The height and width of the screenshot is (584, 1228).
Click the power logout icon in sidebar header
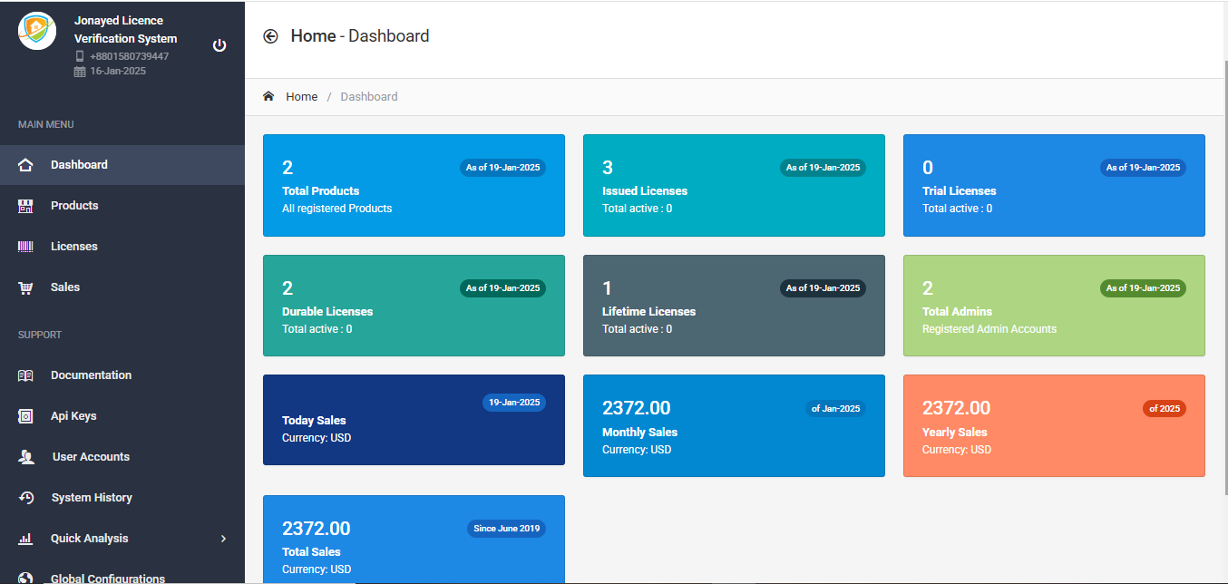coord(219,45)
